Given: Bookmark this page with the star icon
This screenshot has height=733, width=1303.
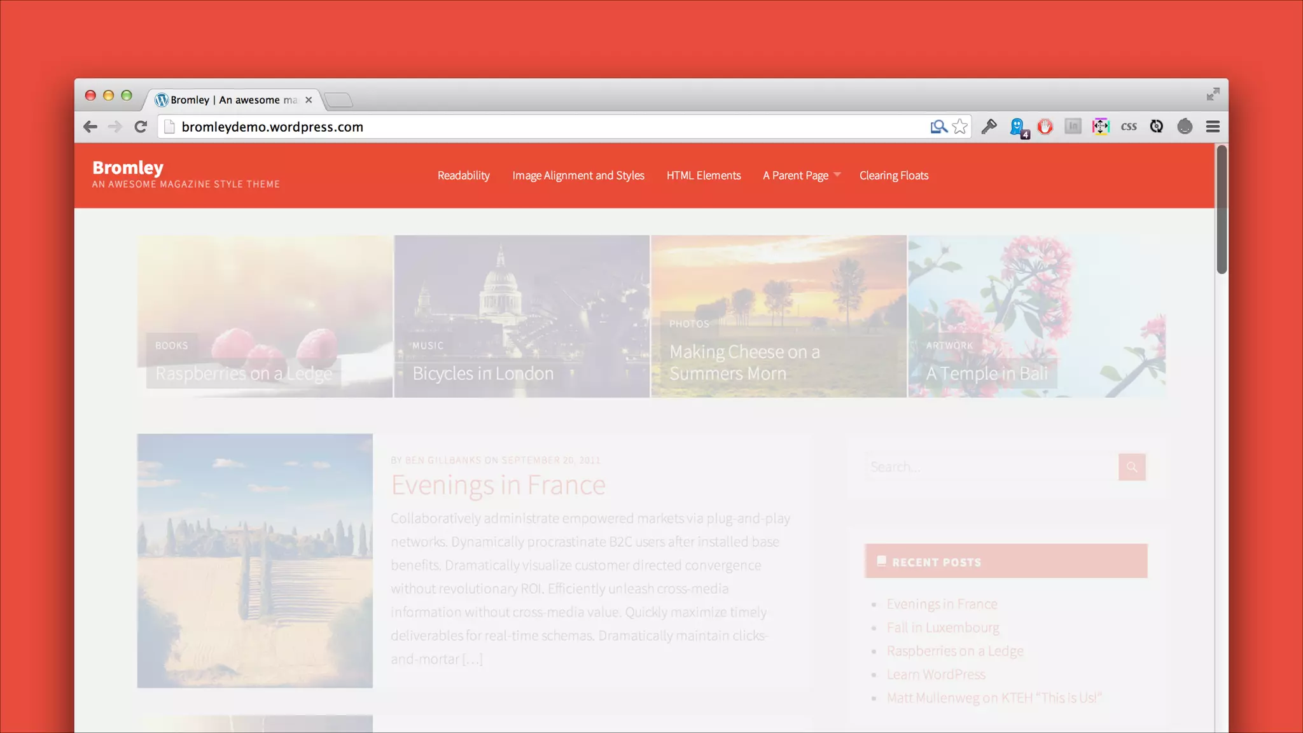Looking at the screenshot, I should click(x=960, y=127).
